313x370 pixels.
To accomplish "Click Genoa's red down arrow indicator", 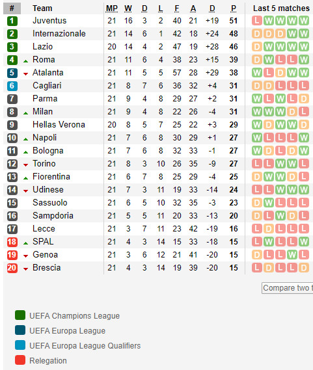I will point(26,256).
